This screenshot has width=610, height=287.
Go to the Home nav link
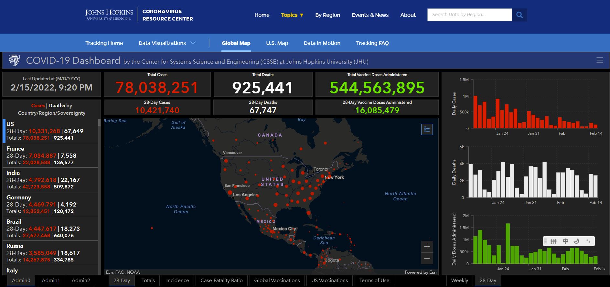262,15
